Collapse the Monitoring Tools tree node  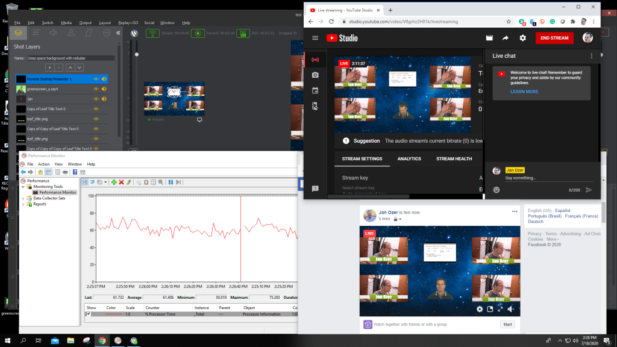(x=23, y=187)
